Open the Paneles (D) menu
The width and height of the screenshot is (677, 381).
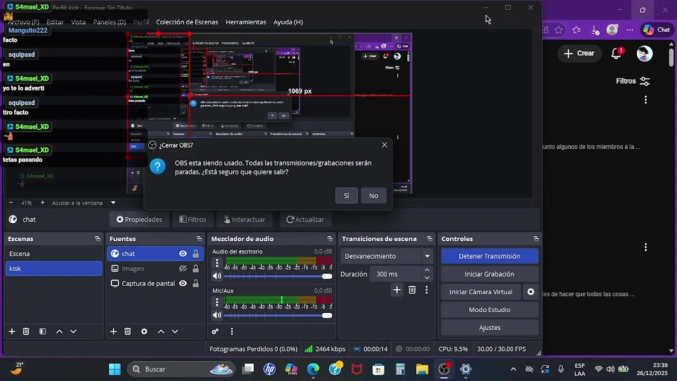click(x=109, y=22)
